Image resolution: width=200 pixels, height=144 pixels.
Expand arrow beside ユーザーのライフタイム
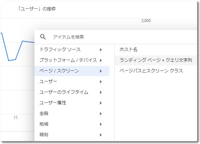pyautogui.click(x=101, y=92)
